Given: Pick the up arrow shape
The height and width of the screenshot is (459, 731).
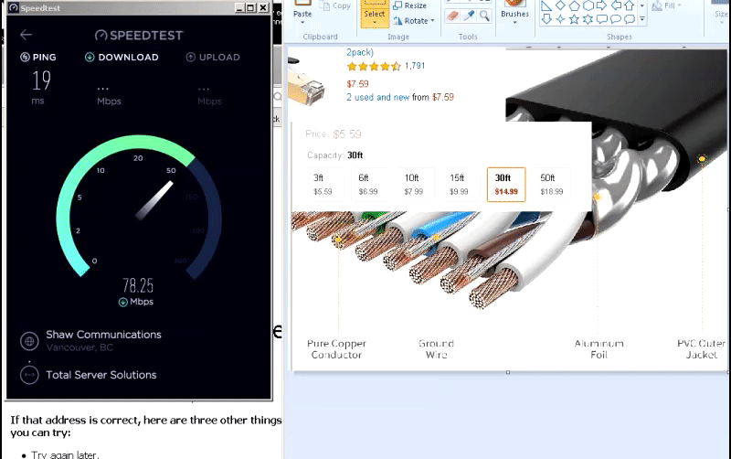Looking at the screenshot, I should 630,5.
